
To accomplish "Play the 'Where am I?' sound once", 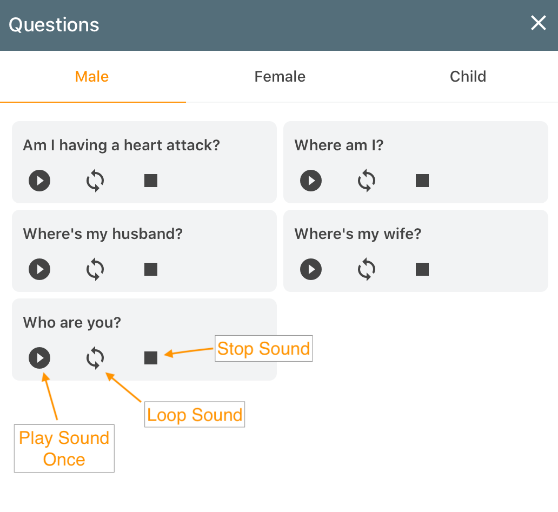I will [x=311, y=181].
